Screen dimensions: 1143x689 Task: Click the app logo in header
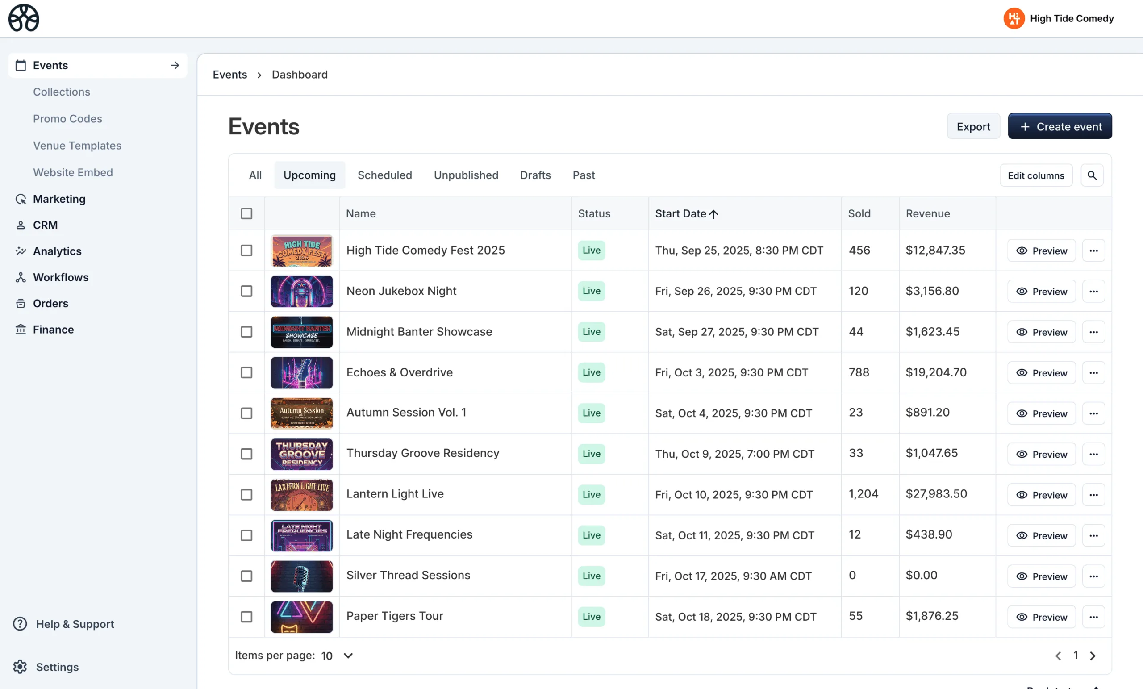[x=24, y=18]
